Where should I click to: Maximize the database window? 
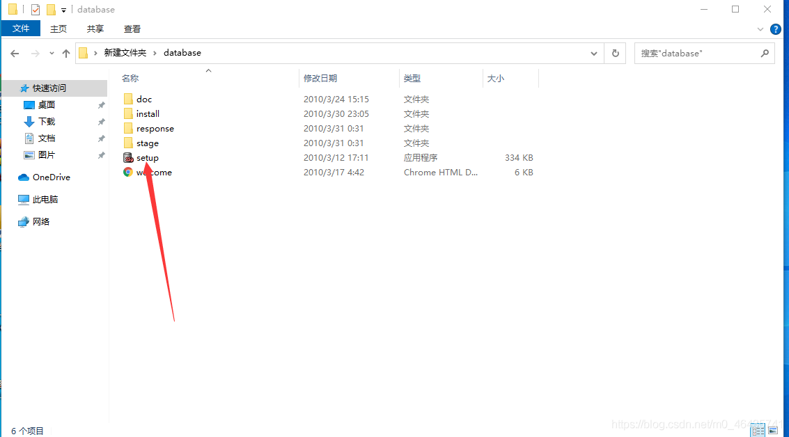point(735,10)
